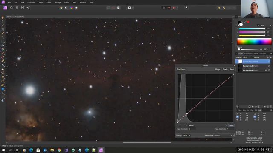Screen dimensions: 273x153
Task: Open Chrome from the taskbar
Action: [59, 150]
